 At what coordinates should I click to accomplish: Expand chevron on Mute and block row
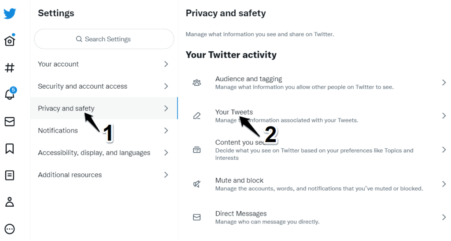[x=444, y=184]
